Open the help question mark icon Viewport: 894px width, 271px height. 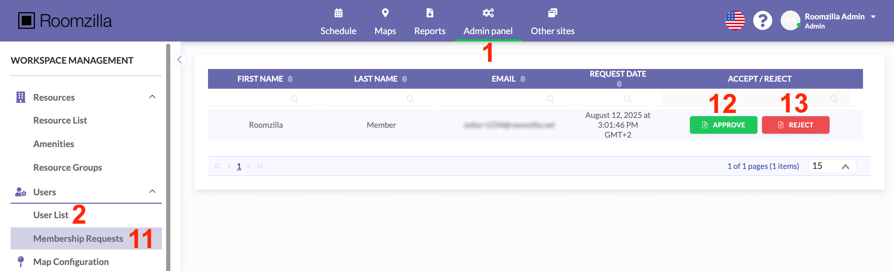pos(762,21)
